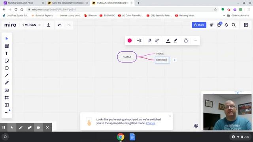The width and height of the screenshot is (253, 142).
Task: Select the HOME mind map node
Action: click(x=160, y=54)
